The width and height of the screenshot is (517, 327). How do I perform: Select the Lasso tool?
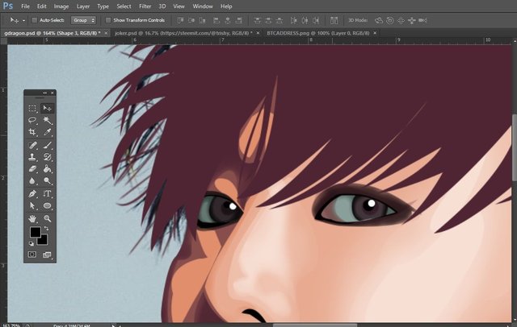pyautogui.click(x=32, y=119)
